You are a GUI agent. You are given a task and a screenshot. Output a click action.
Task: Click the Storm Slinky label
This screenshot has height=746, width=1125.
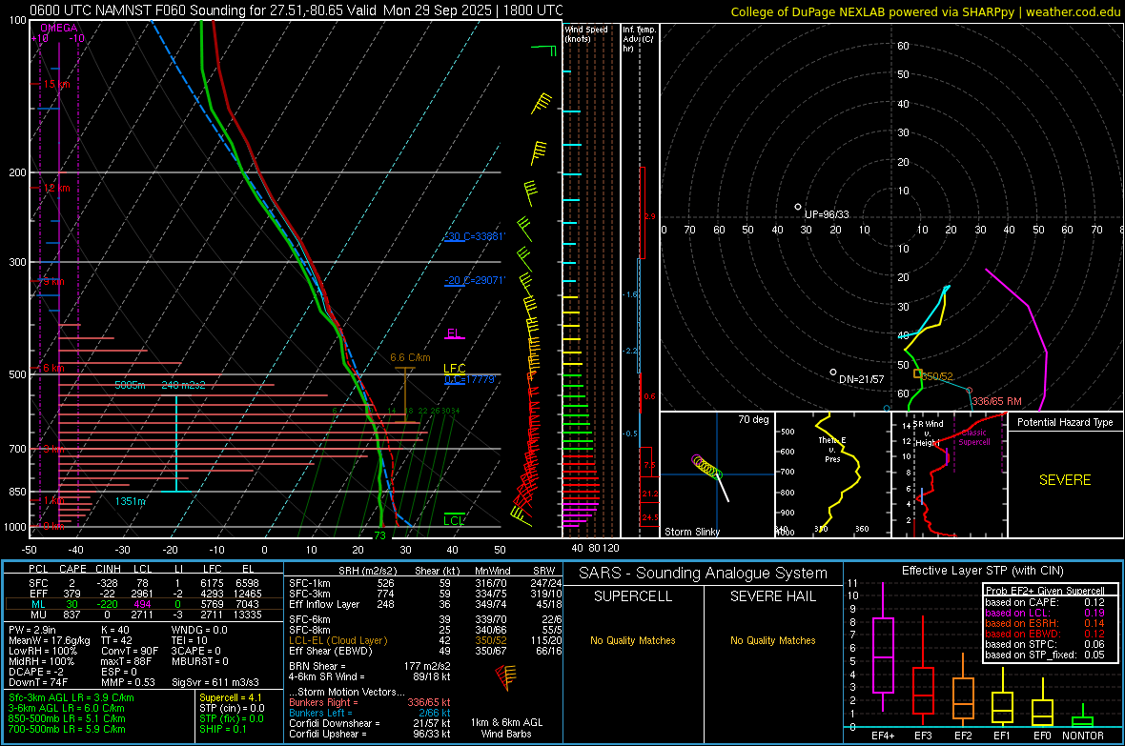(691, 532)
